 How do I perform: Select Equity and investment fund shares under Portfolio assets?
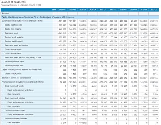tap(20, 114)
